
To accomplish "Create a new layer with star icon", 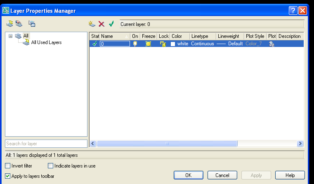I will [92, 24].
